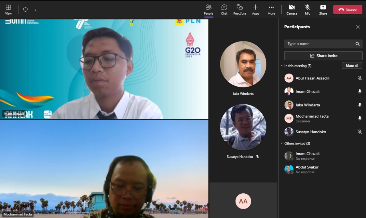This screenshot has width=366, height=218.
Task: Open the More options menu
Action: [x=271, y=9]
